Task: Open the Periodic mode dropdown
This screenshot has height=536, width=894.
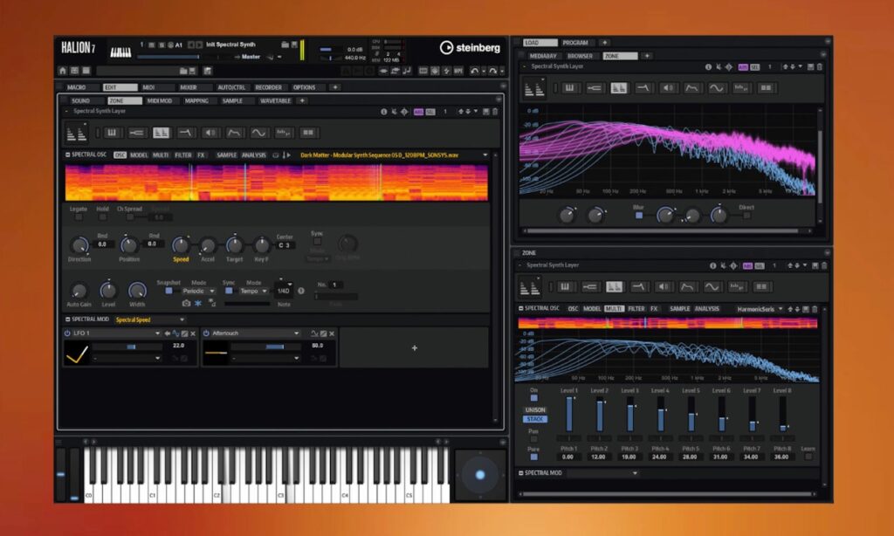Action: [x=198, y=291]
